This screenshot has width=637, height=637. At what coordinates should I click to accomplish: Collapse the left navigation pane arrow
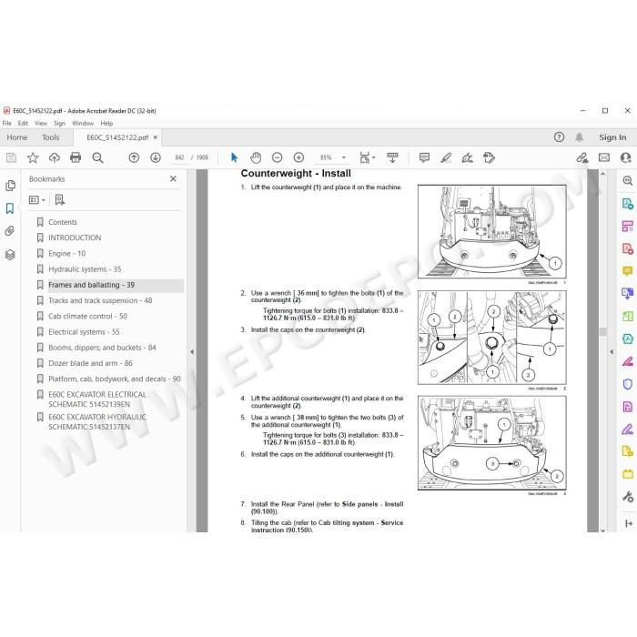(x=192, y=352)
